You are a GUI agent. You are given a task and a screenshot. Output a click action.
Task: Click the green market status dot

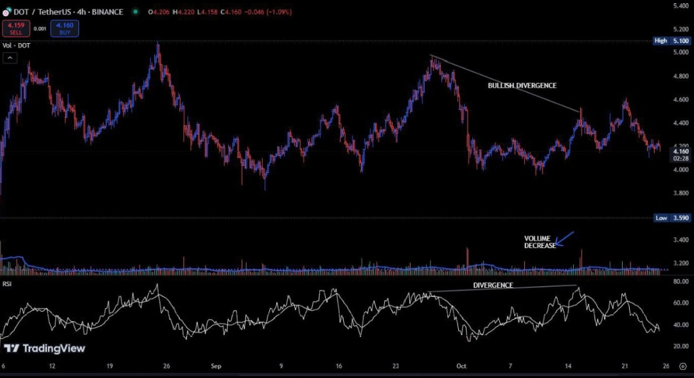pyautogui.click(x=136, y=12)
